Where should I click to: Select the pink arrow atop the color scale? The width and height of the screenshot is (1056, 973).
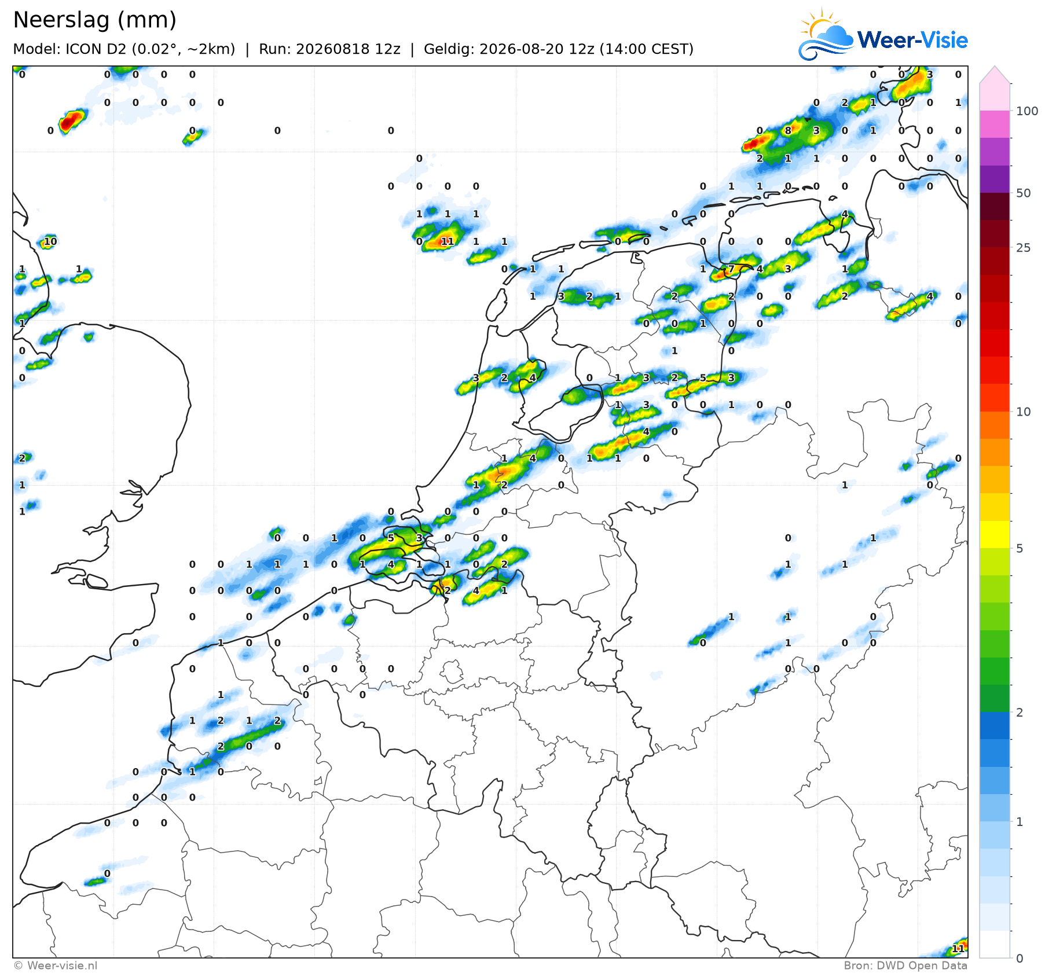click(995, 75)
